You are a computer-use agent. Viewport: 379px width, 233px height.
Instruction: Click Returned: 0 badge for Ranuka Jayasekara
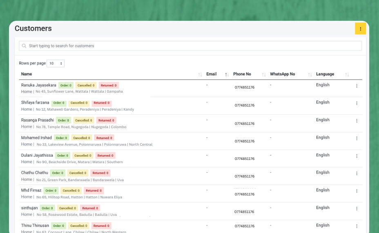(109, 85)
